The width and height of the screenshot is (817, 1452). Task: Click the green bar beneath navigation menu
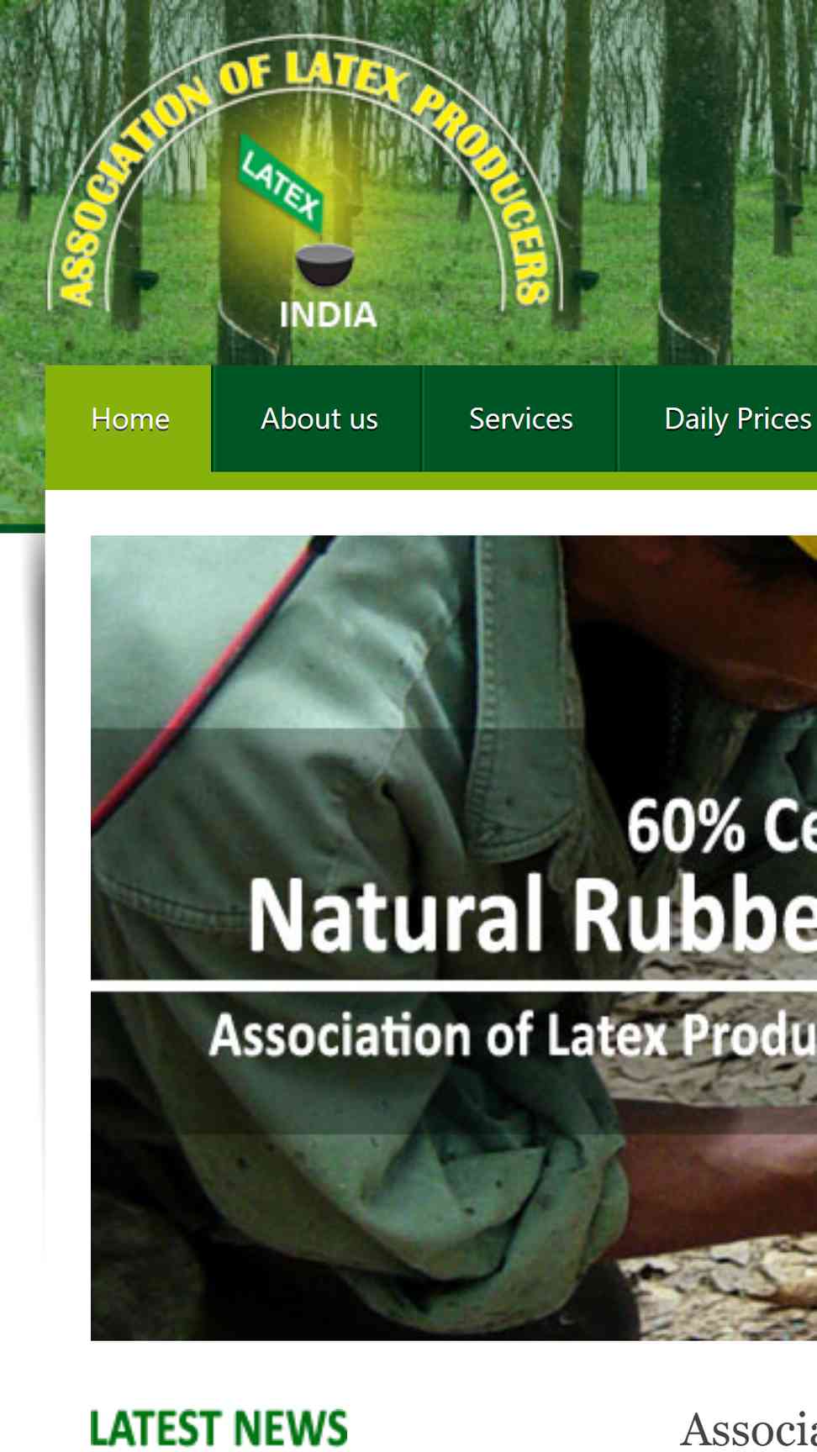pyautogui.click(x=431, y=481)
